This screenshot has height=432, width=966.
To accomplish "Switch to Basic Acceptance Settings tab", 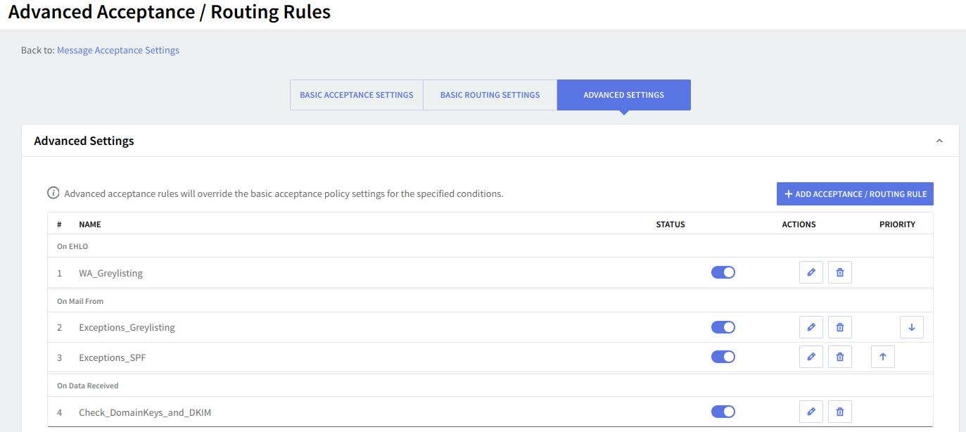I will (356, 95).
